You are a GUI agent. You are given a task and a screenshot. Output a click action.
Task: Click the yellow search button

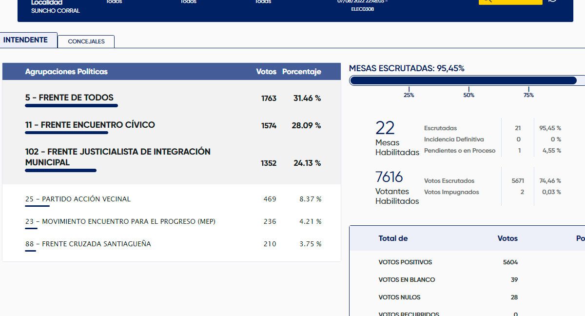pos(510,1)
